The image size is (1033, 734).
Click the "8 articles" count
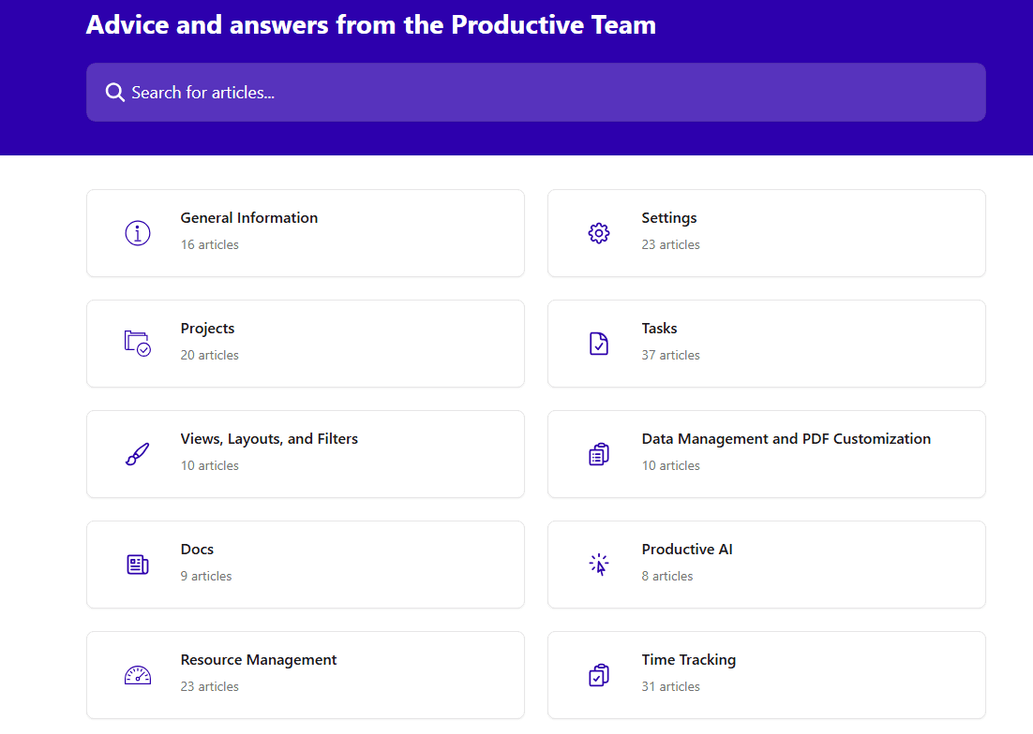click(667, 576)
